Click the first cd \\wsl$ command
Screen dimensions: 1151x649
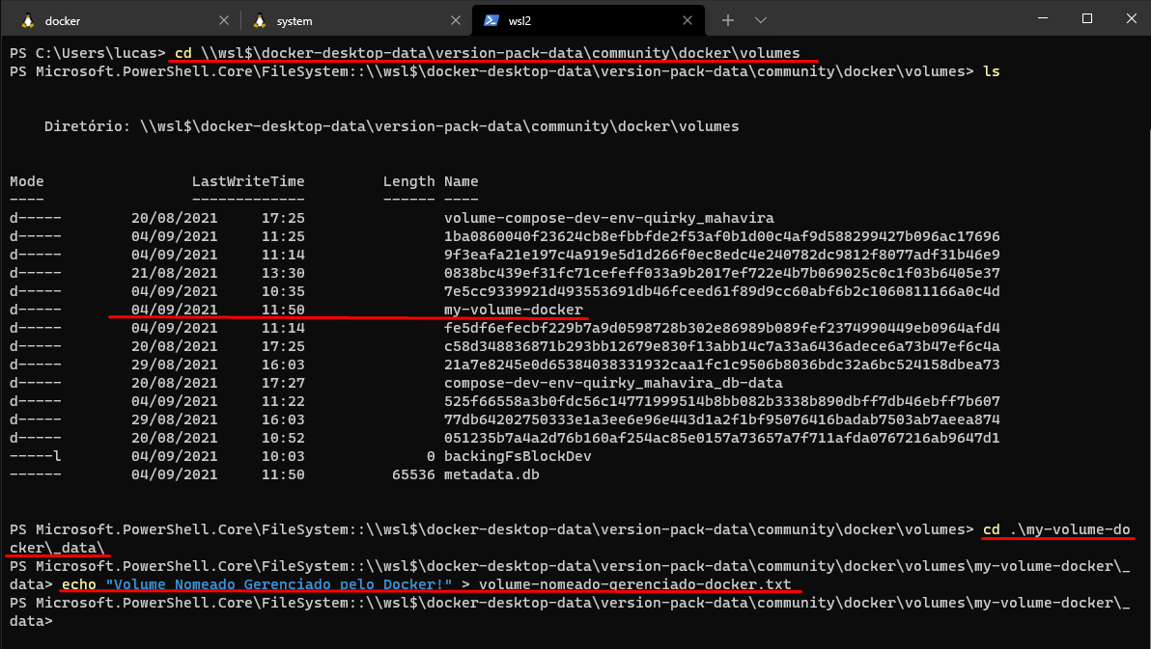pos(488,53)
